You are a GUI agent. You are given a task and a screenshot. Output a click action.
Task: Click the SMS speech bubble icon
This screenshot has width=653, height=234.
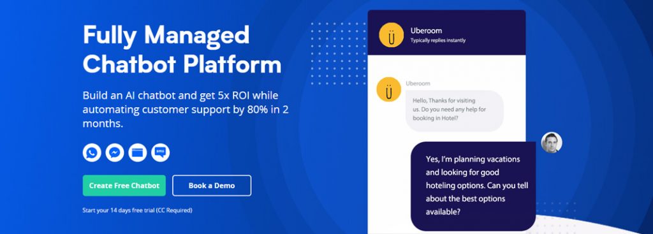pos(160,152)
